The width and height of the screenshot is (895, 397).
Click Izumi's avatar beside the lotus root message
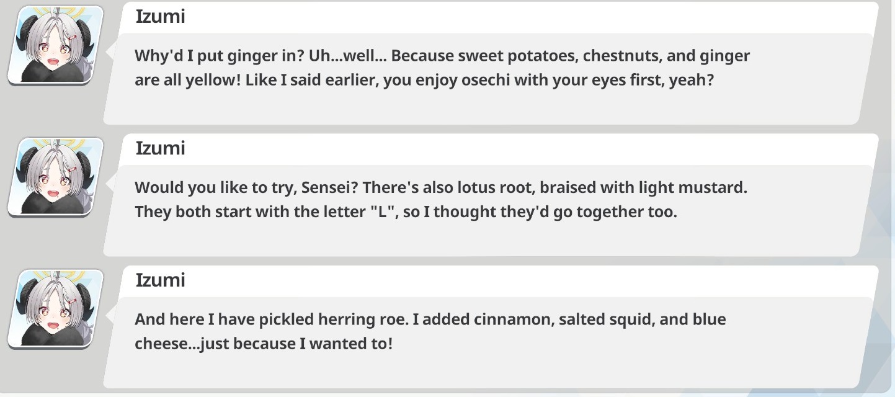click(55, 177)
